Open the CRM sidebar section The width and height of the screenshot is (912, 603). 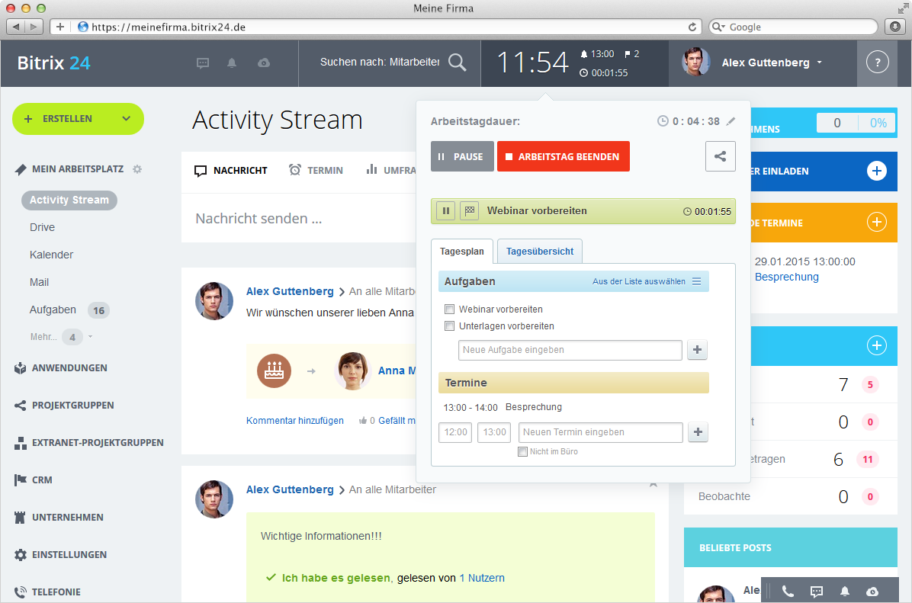(x=33, y=480)
